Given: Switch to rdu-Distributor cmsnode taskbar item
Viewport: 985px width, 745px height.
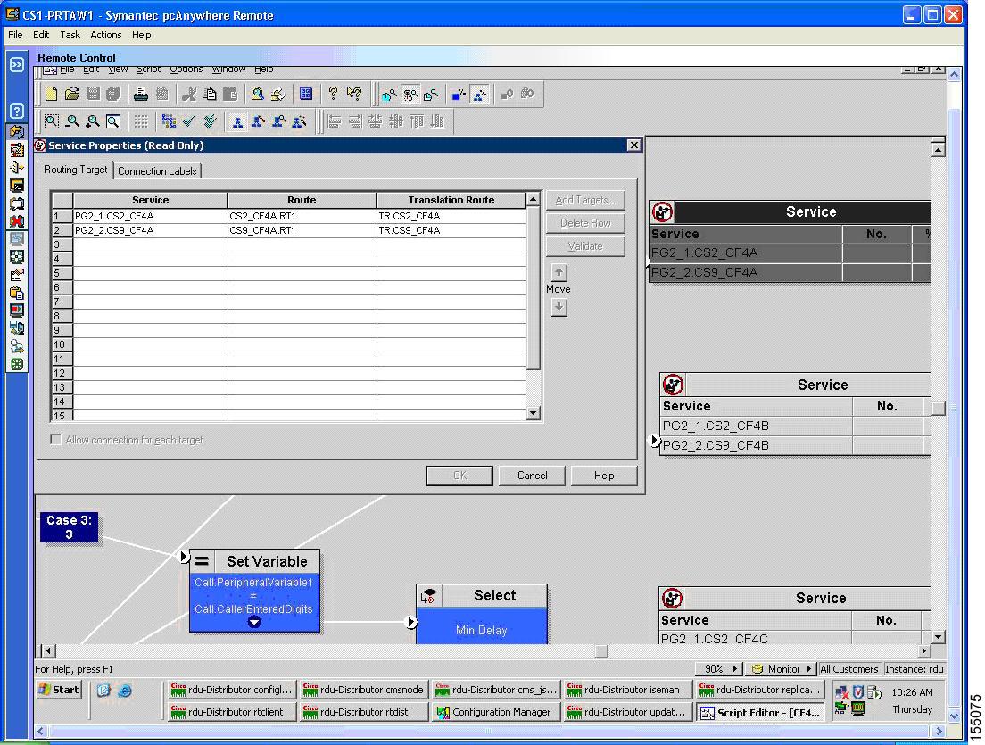Looking at the screenshot, I should coord(364,690).
